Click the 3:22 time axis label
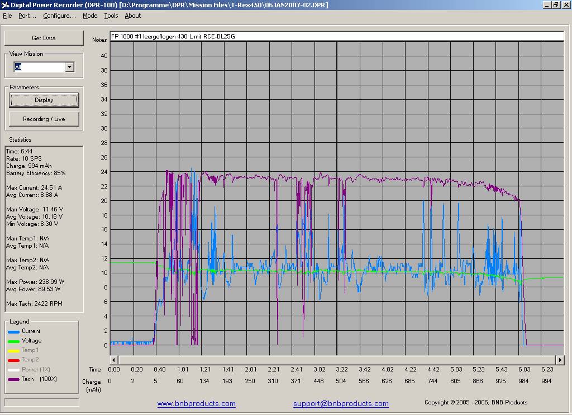 (342, 369)
